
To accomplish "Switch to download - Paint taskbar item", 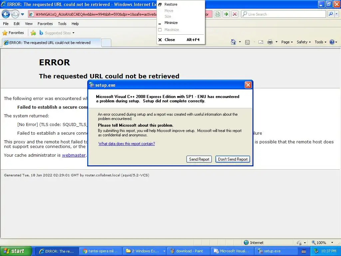I will click(188, 251).
